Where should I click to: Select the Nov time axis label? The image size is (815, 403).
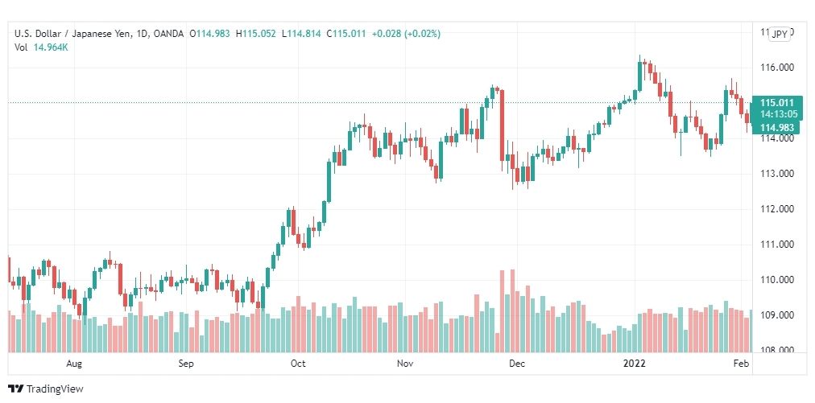[405, 364]
